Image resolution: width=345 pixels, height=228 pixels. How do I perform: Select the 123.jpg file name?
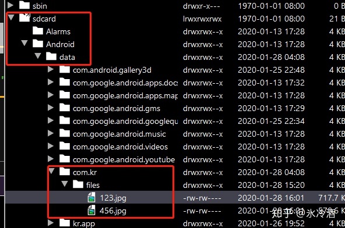pyautogui.click(x=113, y=198)
